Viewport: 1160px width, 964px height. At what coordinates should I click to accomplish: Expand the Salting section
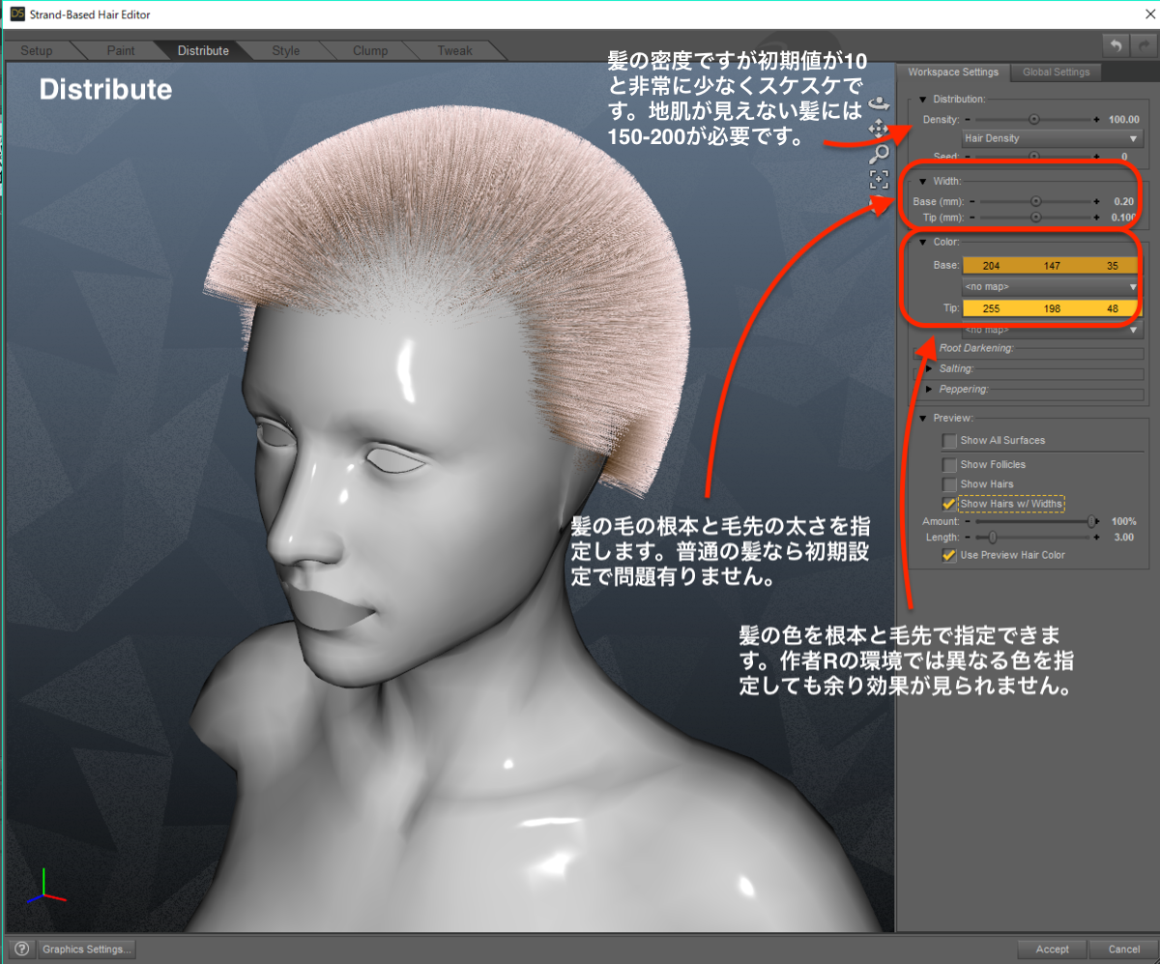tap(930, 368)
